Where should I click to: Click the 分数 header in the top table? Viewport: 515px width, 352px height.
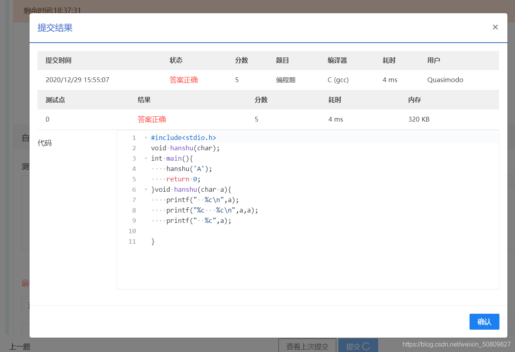pyautogui.click(x=241, y=60)
